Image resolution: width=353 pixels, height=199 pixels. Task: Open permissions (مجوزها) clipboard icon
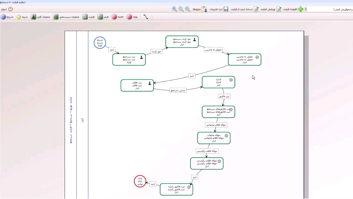[x=204, y=9]
